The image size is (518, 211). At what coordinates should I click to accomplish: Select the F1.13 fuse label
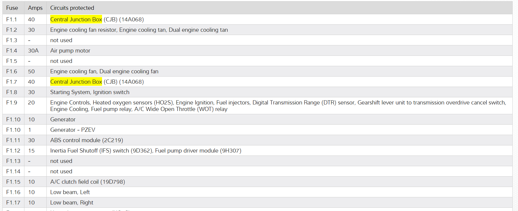click(x=13, y=161)
